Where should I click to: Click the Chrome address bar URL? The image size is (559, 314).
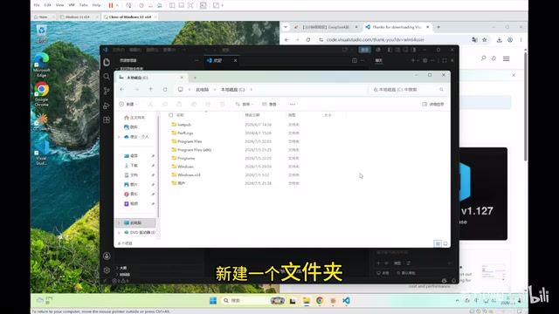pyautogui.click(x=376, y=40)
